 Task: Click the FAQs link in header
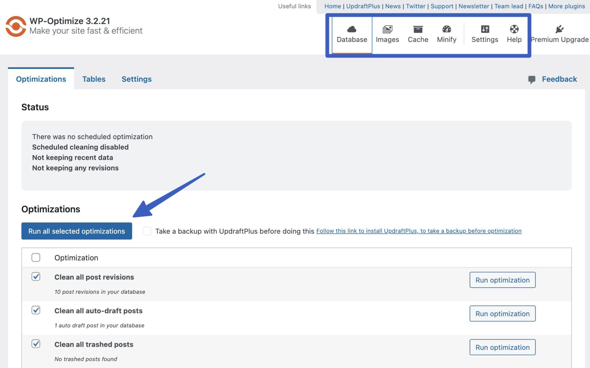coord(535,6)
